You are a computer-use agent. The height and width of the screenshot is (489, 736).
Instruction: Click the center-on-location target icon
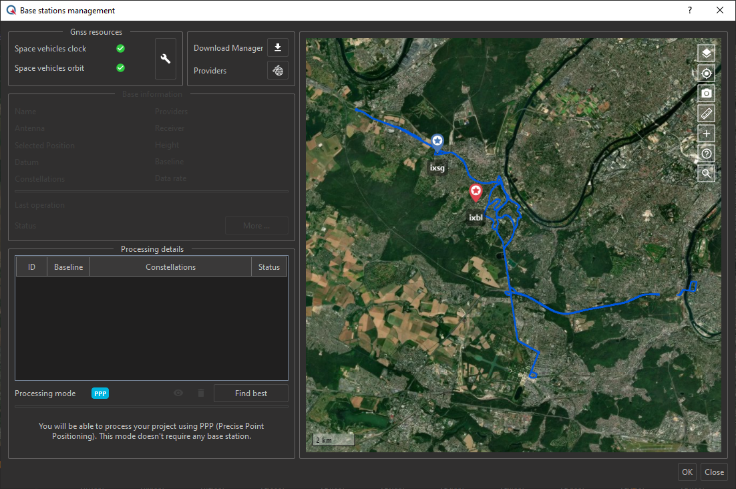tap(706, 73)
